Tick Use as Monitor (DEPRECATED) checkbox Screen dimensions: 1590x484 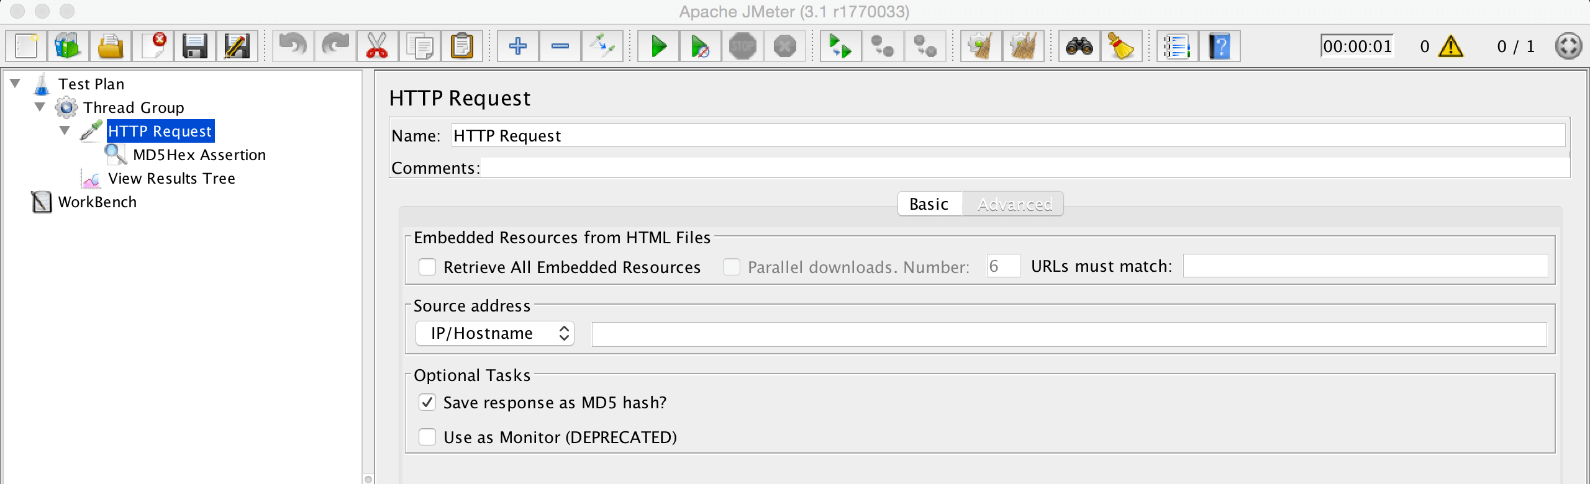tap(427, 437)
